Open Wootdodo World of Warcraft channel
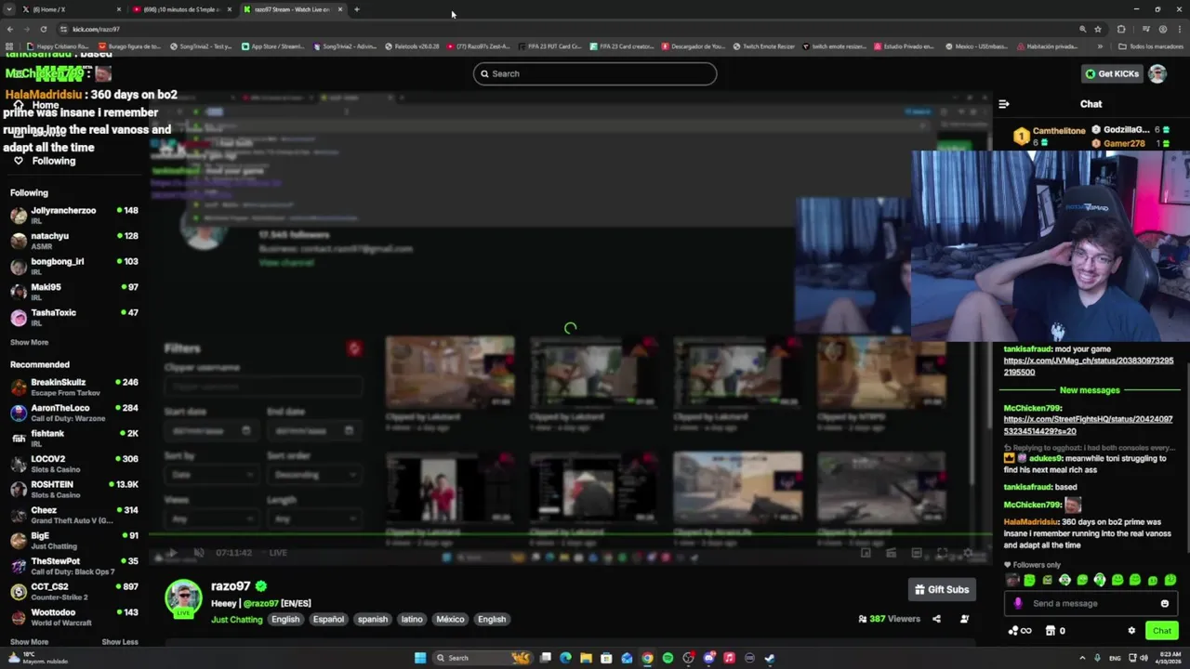 pos(74,617)
